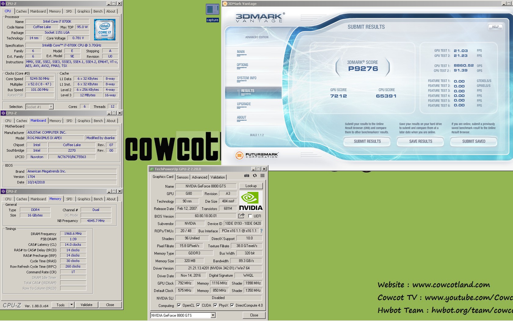
Task: Click the ROG MAXIMUS IX APEX model field
Action: pyautogui.click(x=55, y=138)
